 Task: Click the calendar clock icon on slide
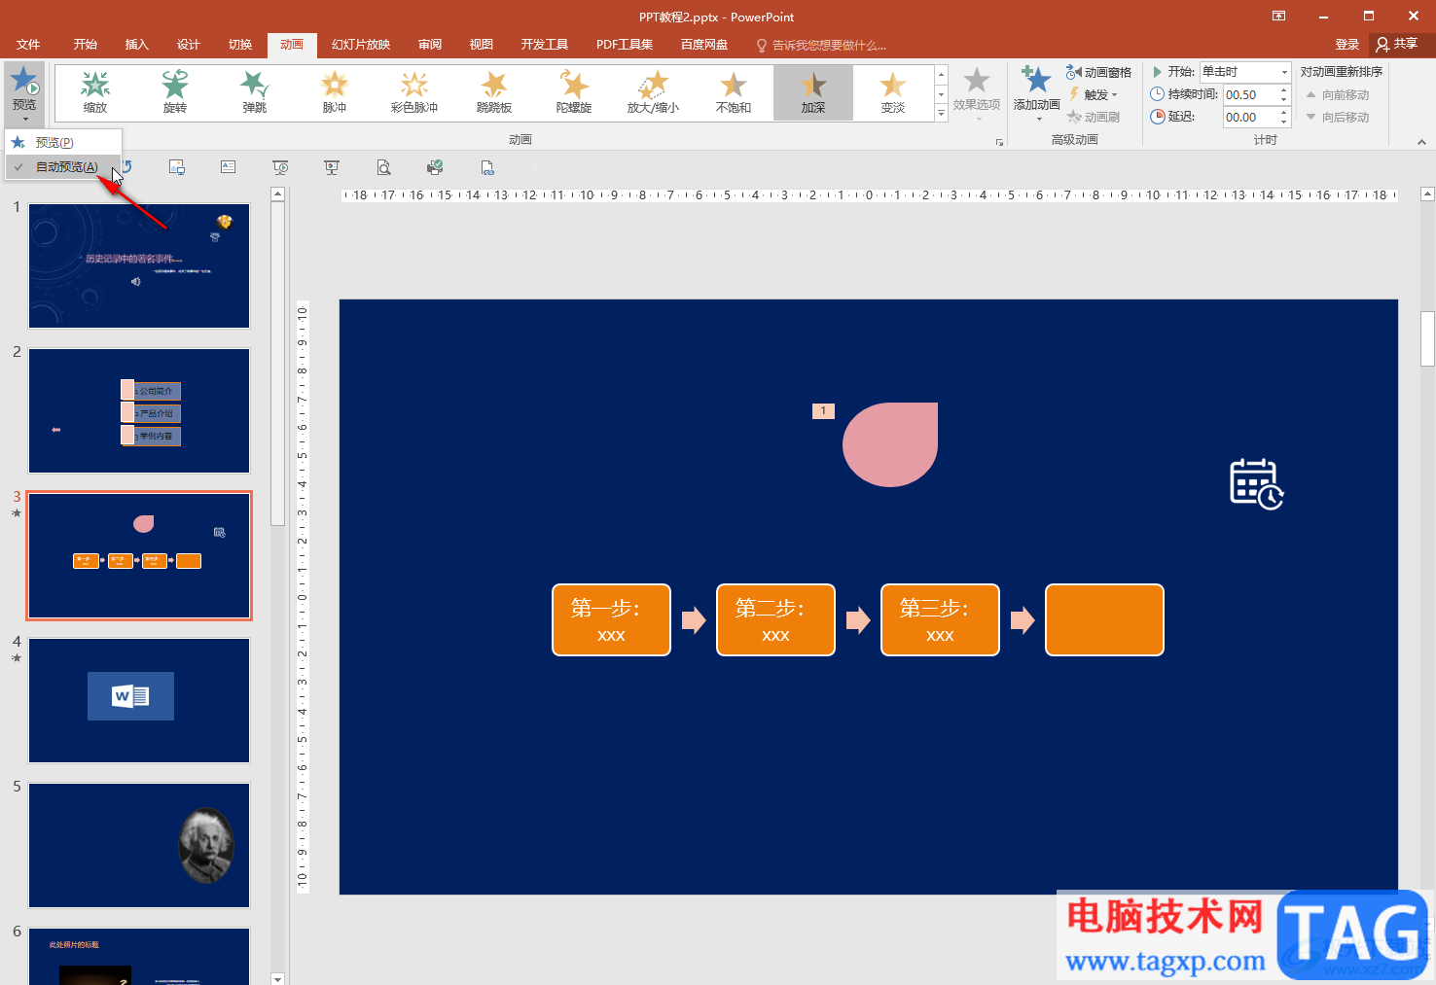(x=1257, y=483)
